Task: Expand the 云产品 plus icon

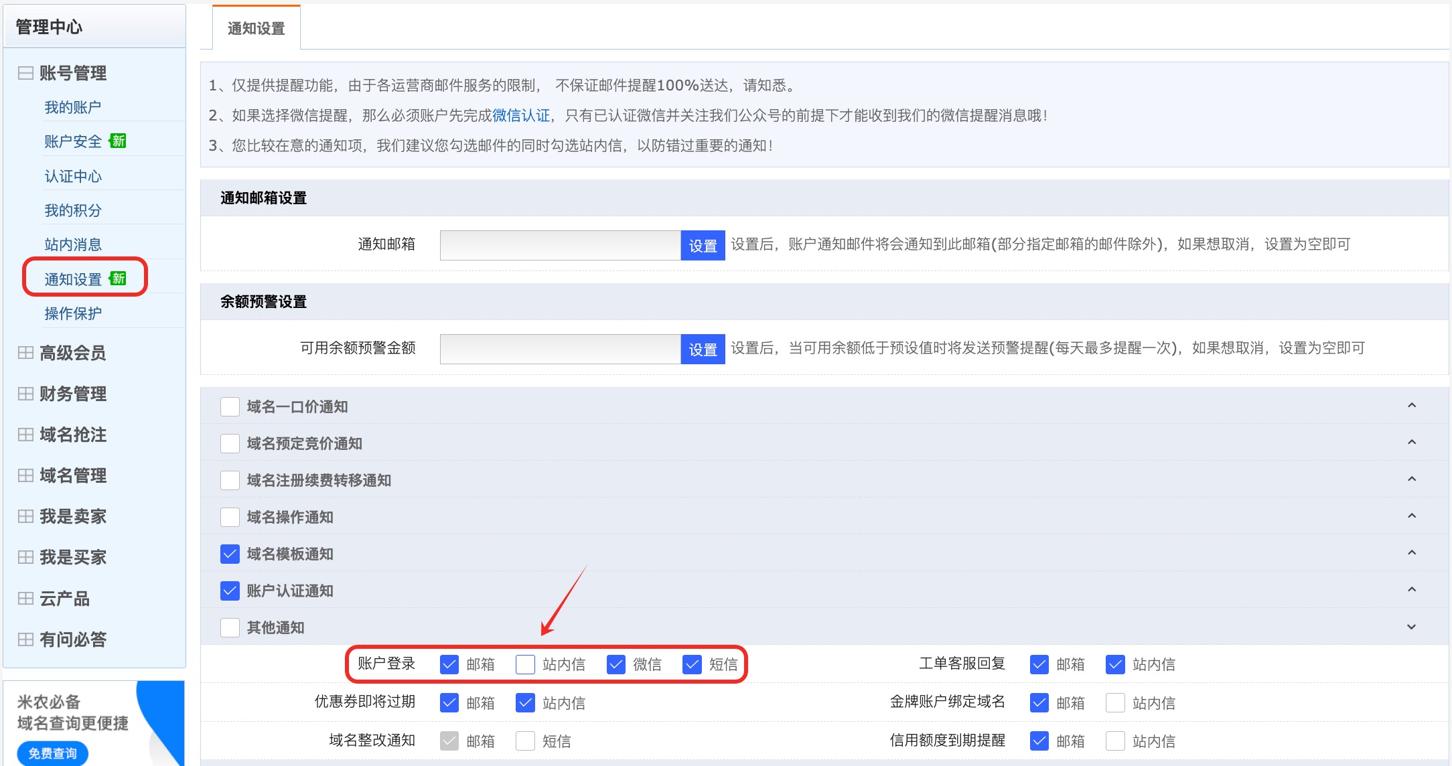Action: point(25,599)
